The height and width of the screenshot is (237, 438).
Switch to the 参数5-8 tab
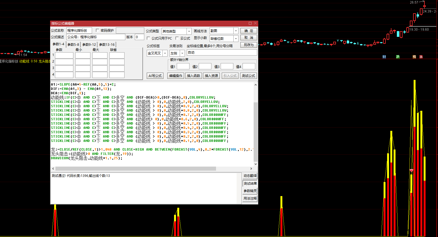[73, 45]
